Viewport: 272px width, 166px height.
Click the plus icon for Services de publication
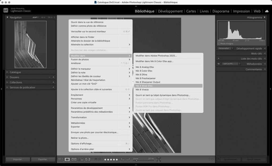(x=53, y=88)
